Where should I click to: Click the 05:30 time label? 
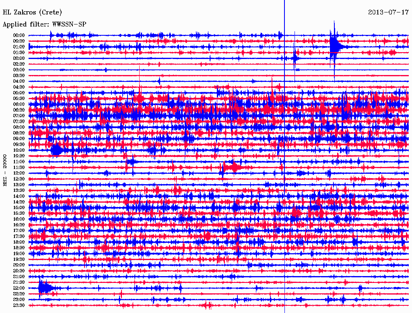tap(19, 99)
